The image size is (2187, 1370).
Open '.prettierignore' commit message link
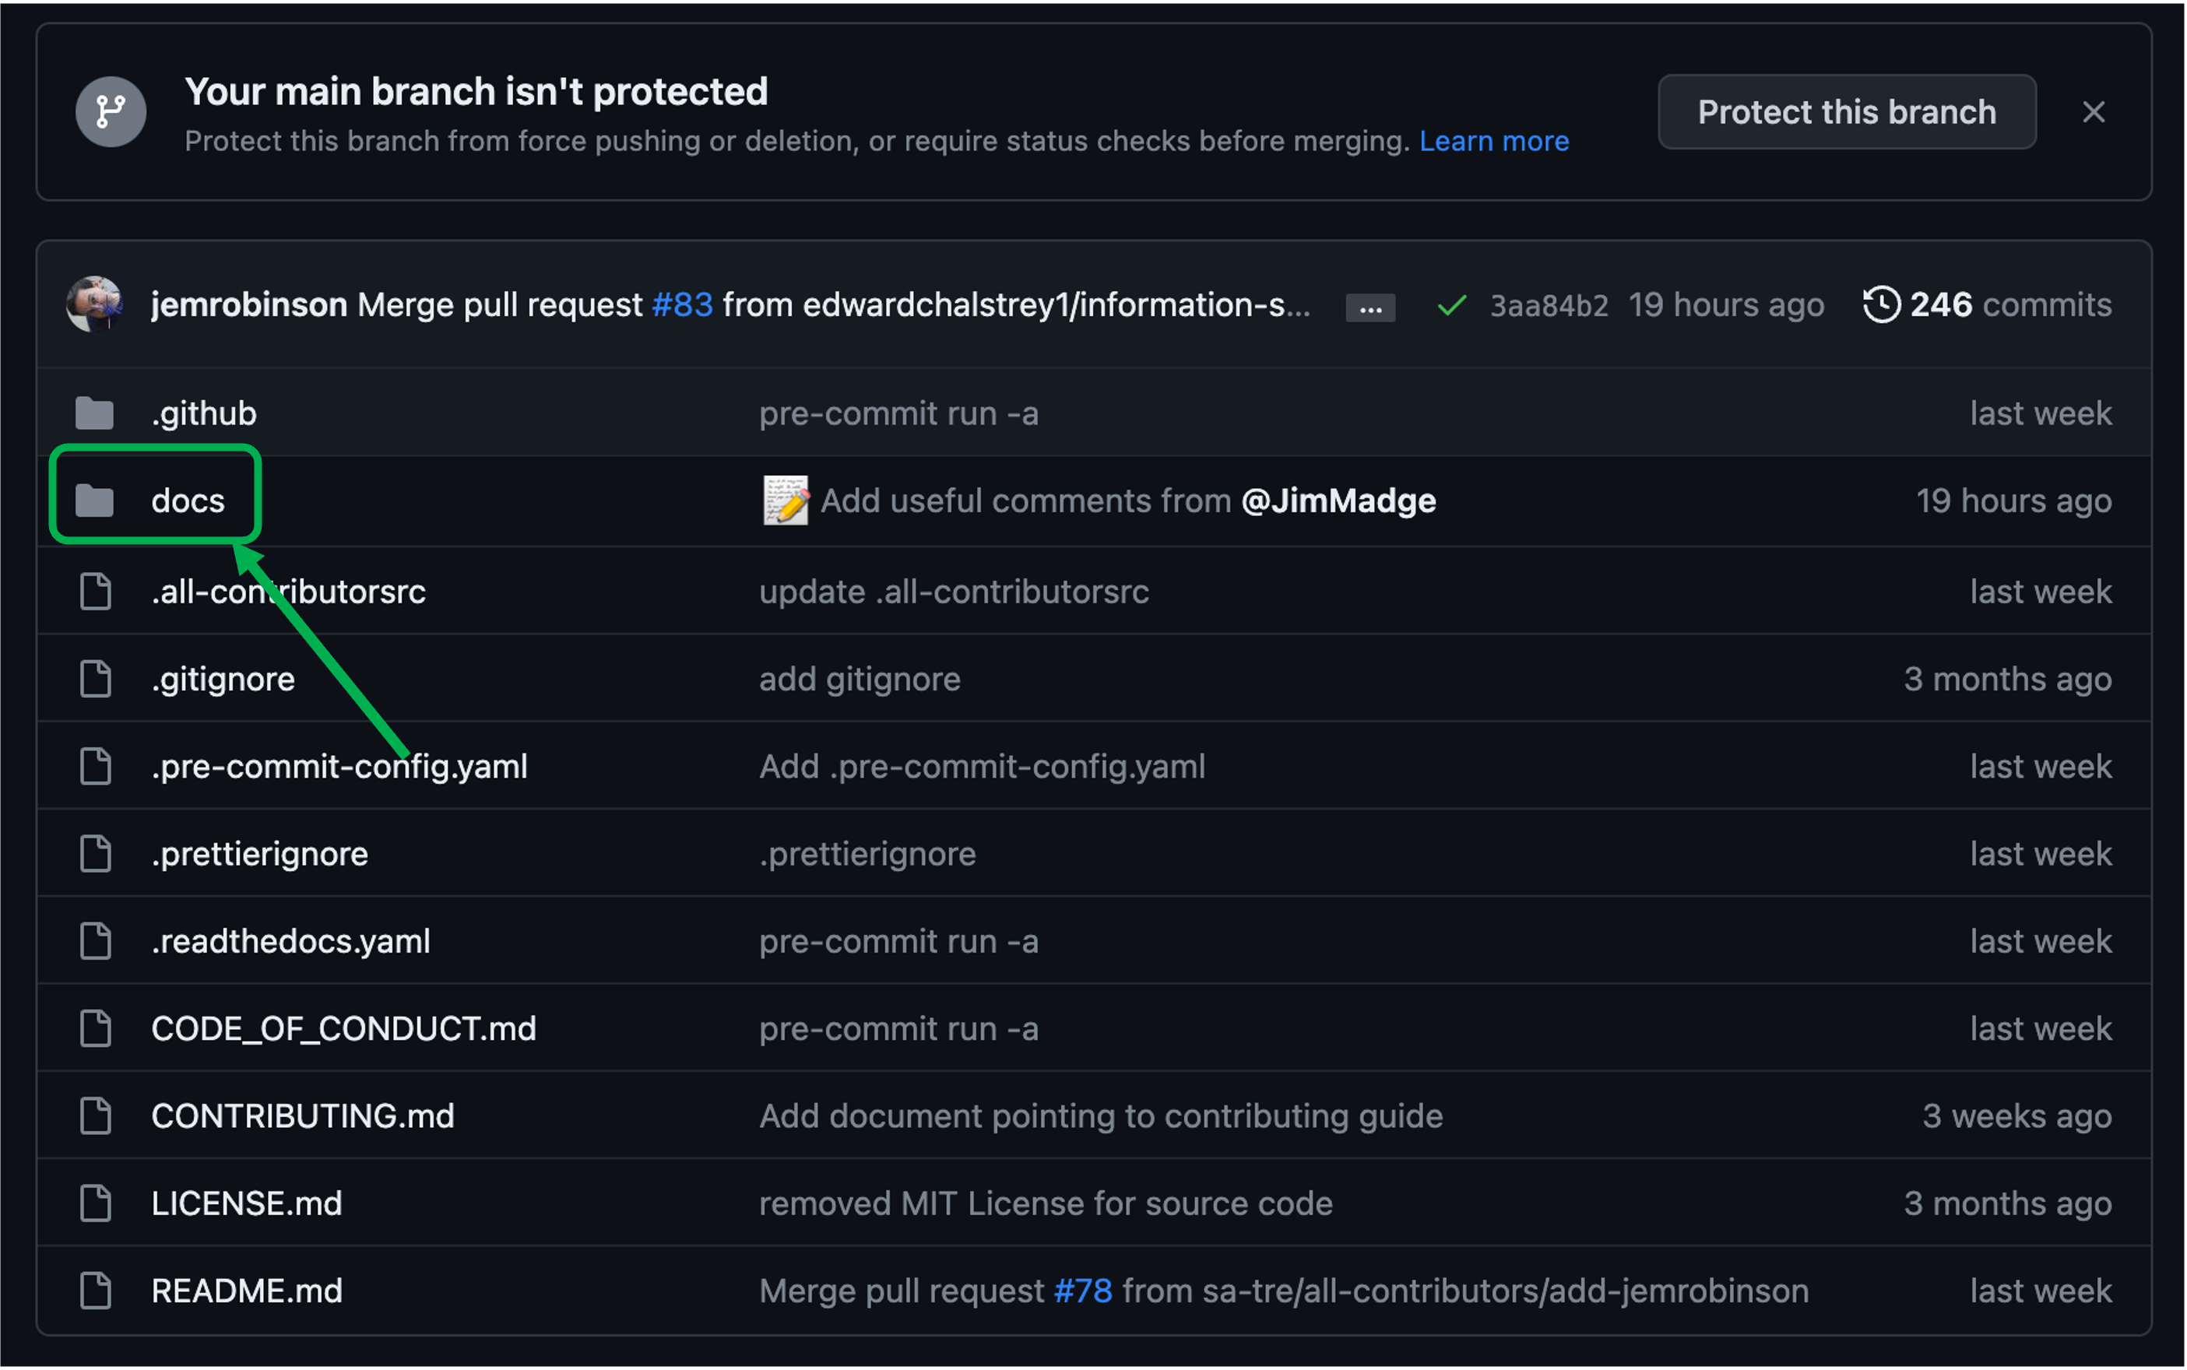(867, 855)
